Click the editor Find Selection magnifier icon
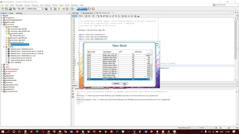This screenshot has width=239, height=134. pyautogui.click(x=98, y=16)
